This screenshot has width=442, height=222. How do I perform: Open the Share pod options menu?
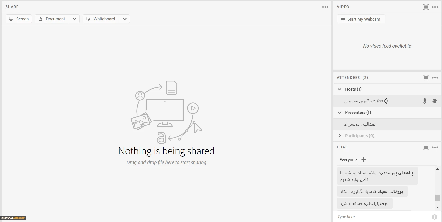pos(325,7)
